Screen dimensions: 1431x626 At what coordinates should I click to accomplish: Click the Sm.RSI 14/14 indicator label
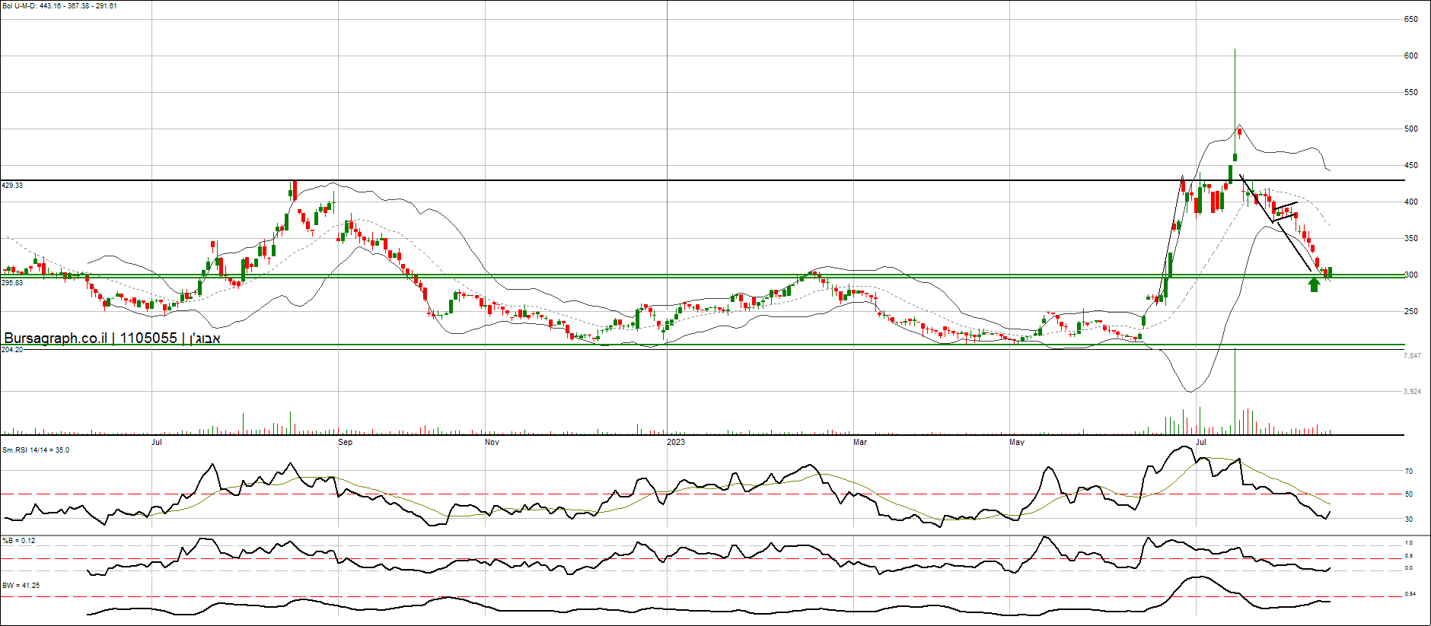tap(36, 450)
